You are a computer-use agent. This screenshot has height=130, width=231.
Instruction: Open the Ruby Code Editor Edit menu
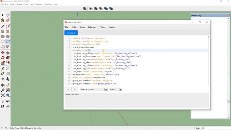(75, 27)
